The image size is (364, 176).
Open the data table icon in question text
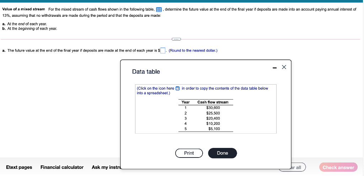coord(159,10)
